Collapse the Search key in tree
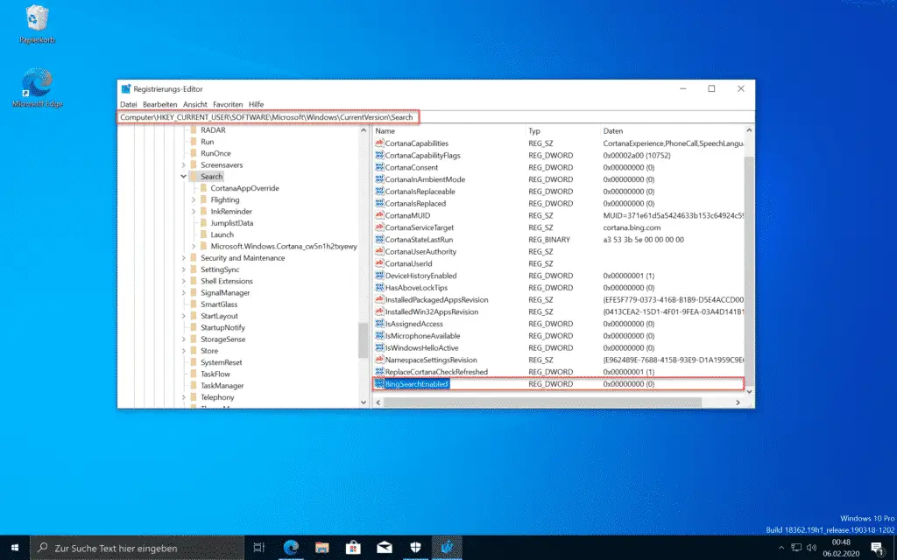The image size is (897, 560). pos(184,177)
